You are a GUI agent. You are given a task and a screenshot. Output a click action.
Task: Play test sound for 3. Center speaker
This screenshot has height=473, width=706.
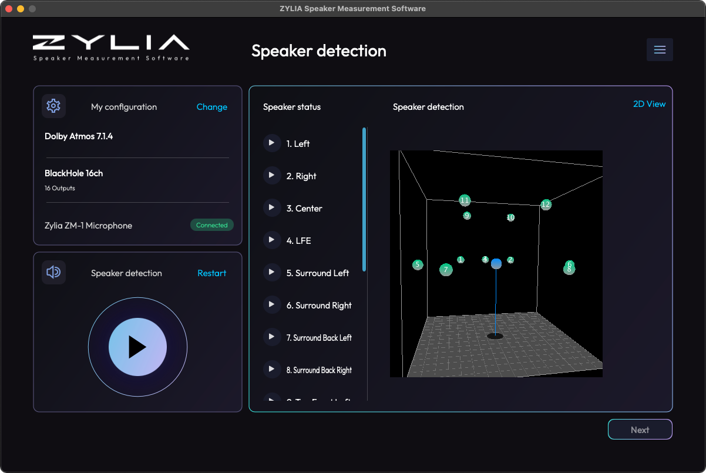272,207
